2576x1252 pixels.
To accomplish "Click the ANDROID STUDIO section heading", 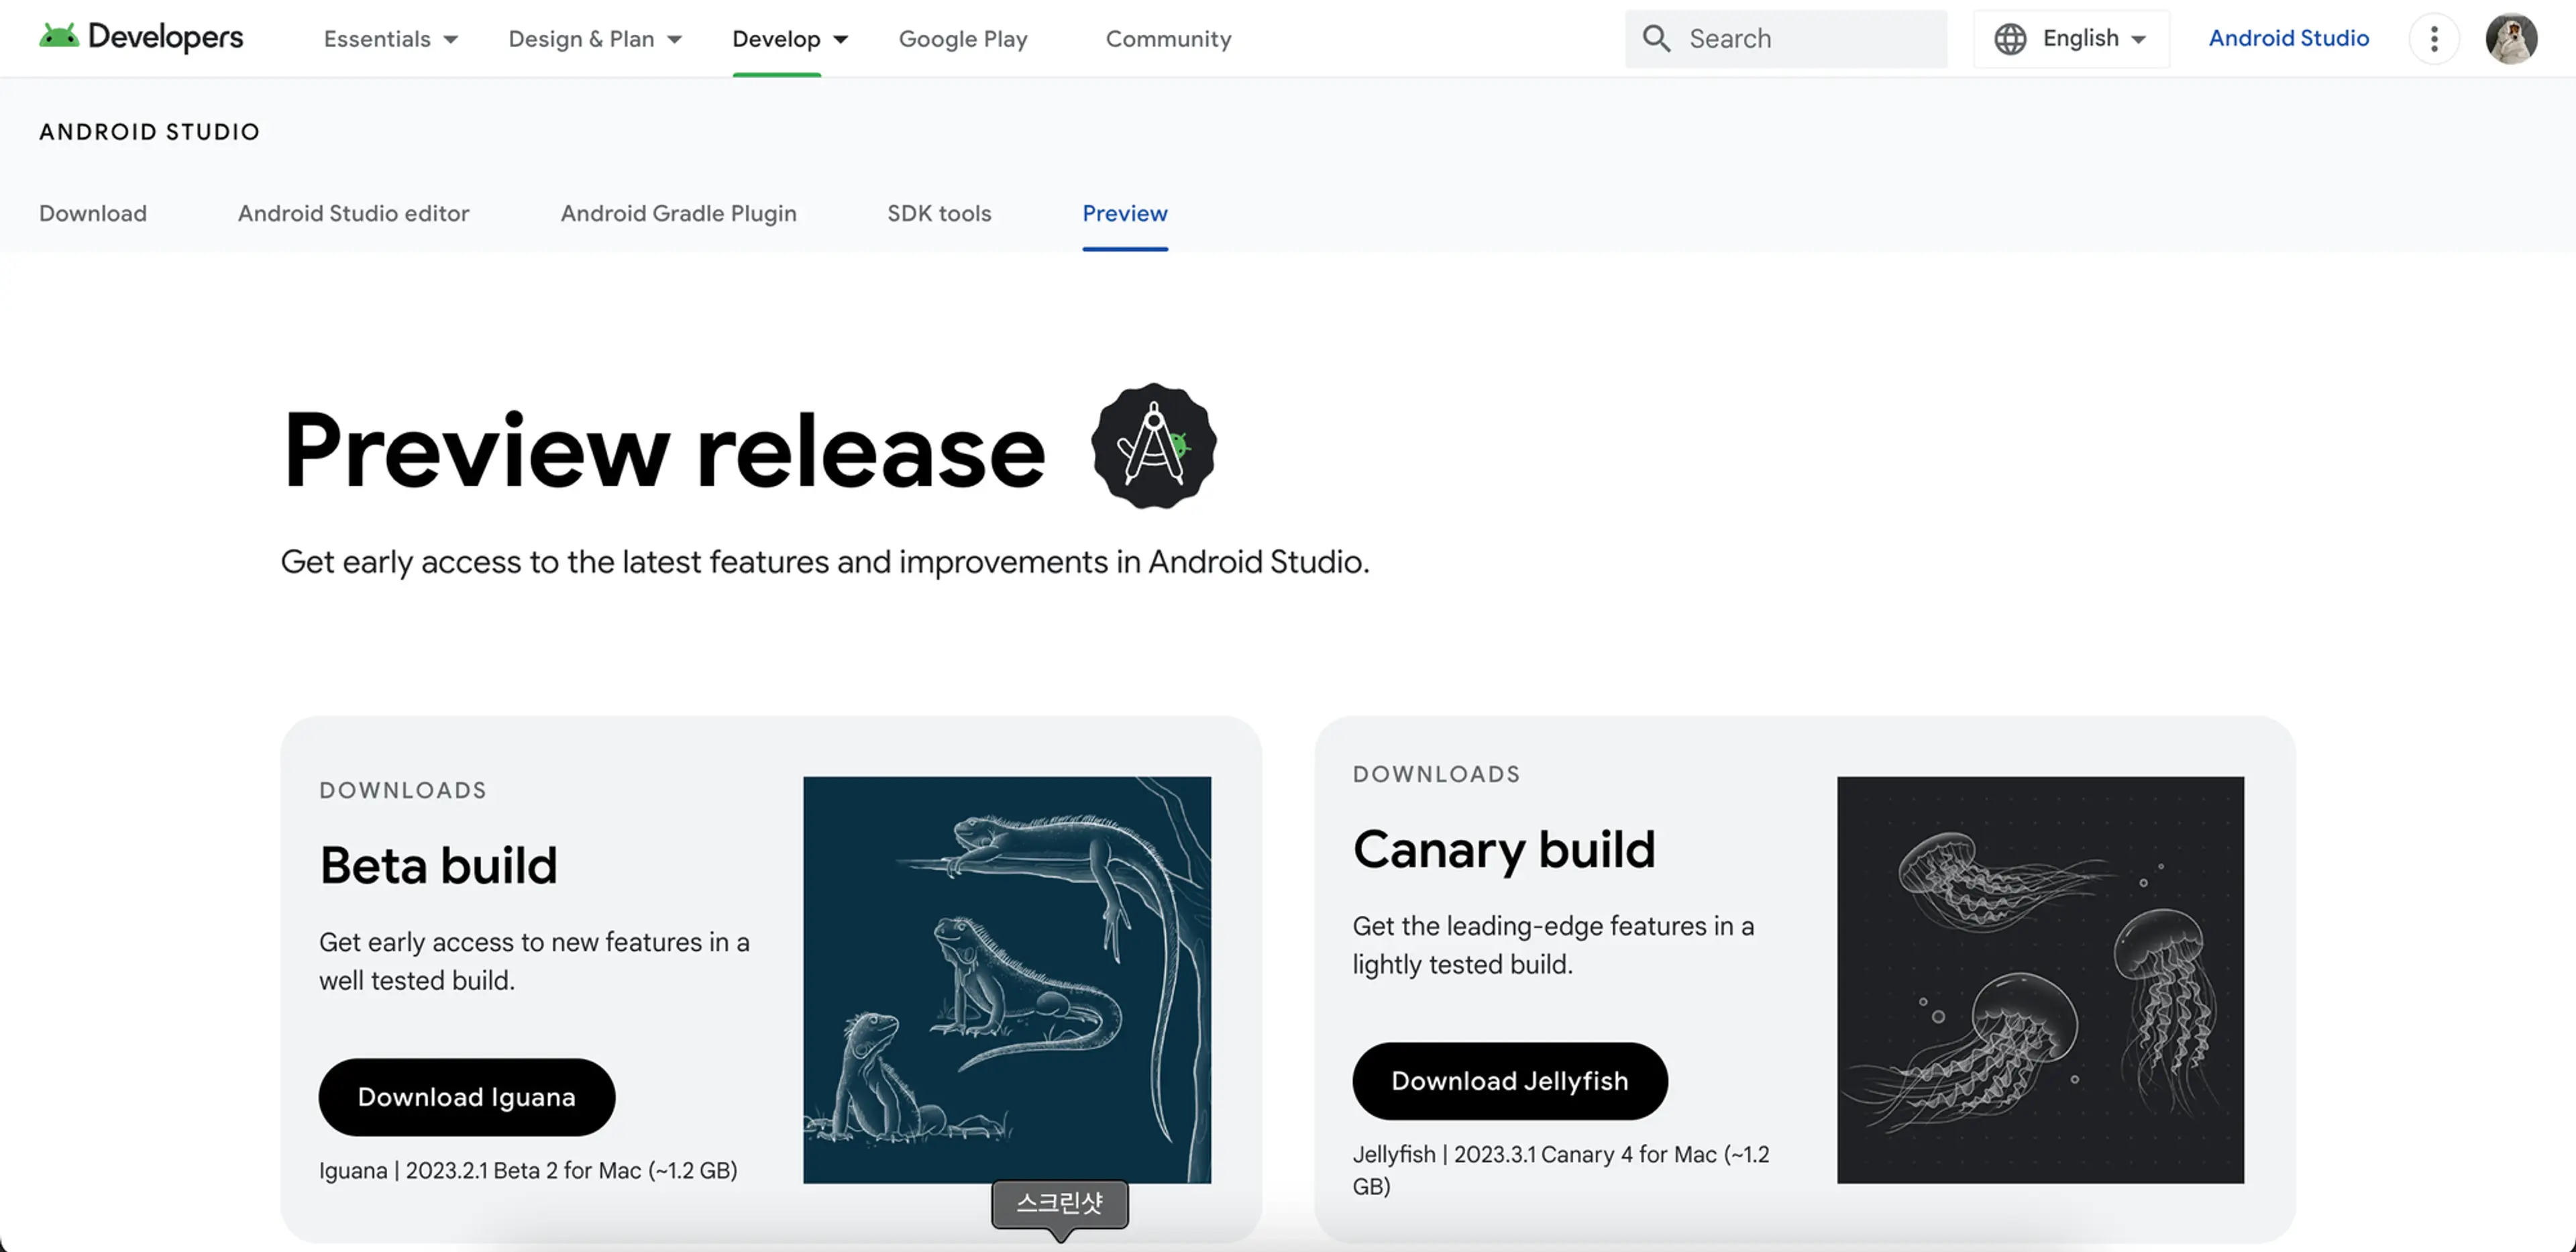I will [149, 132].
